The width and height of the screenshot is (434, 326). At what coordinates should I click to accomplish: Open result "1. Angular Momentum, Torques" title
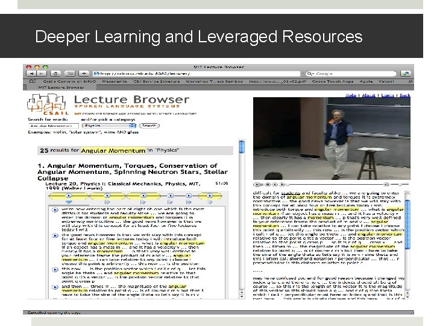point(133,172)
